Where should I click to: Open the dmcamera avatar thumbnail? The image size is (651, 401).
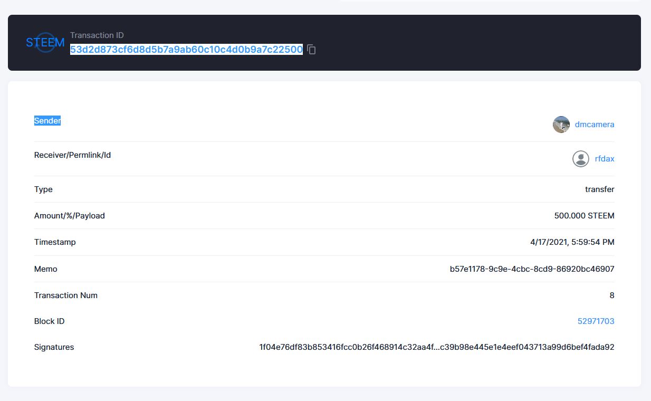[561, 125]
